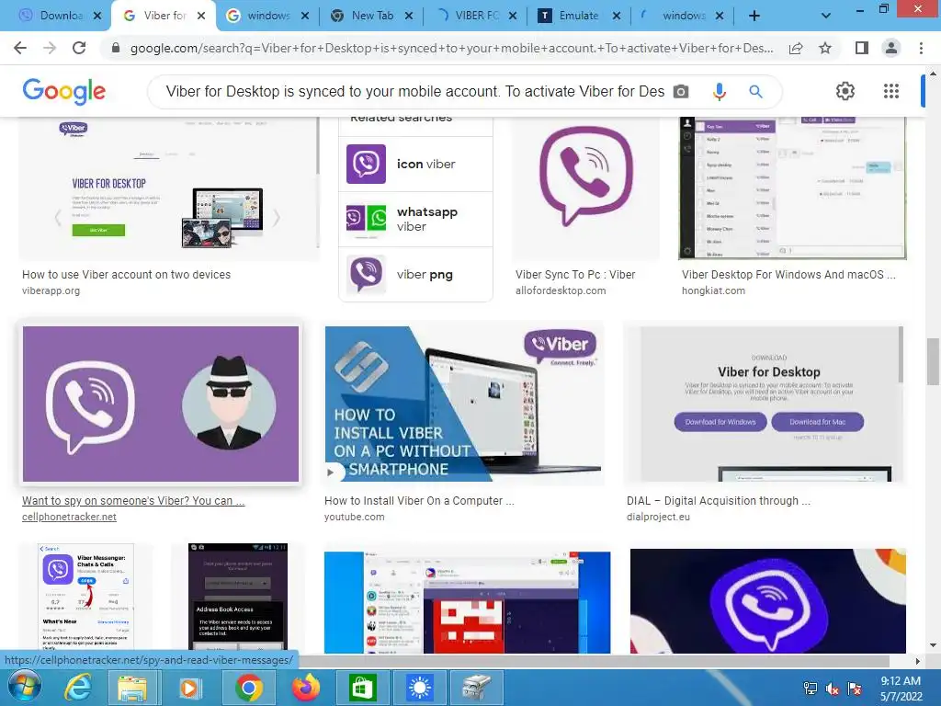Switch to the Emulate tab
This screenshot has width=941, height=706.
coord(577,16)
